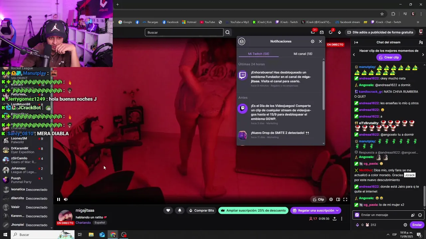Open Prime loot crown icon with 31 badge
Screen dimensions: 426x239
click(x=313, y=32)
